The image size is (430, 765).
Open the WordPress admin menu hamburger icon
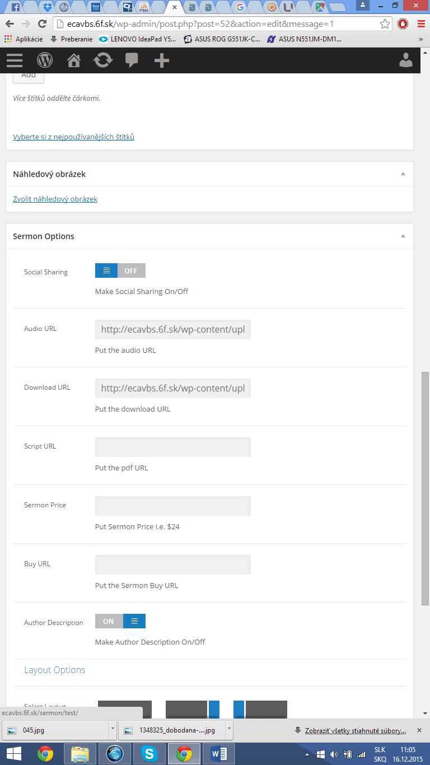(x=15, y=60)
